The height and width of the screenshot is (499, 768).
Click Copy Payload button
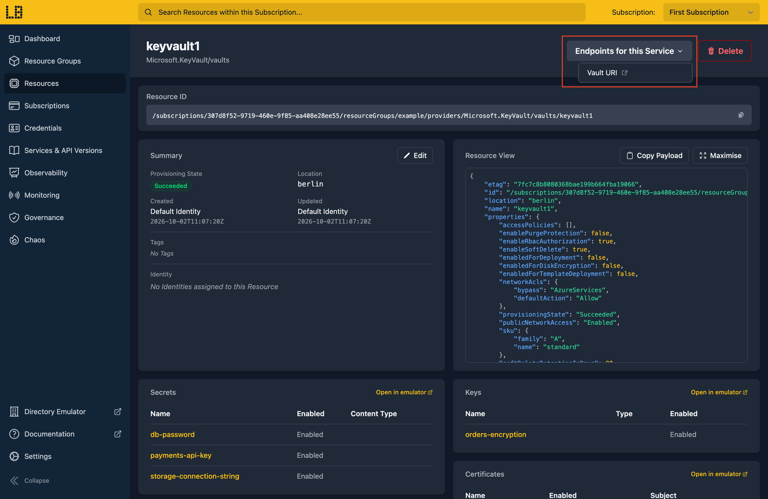654,155
